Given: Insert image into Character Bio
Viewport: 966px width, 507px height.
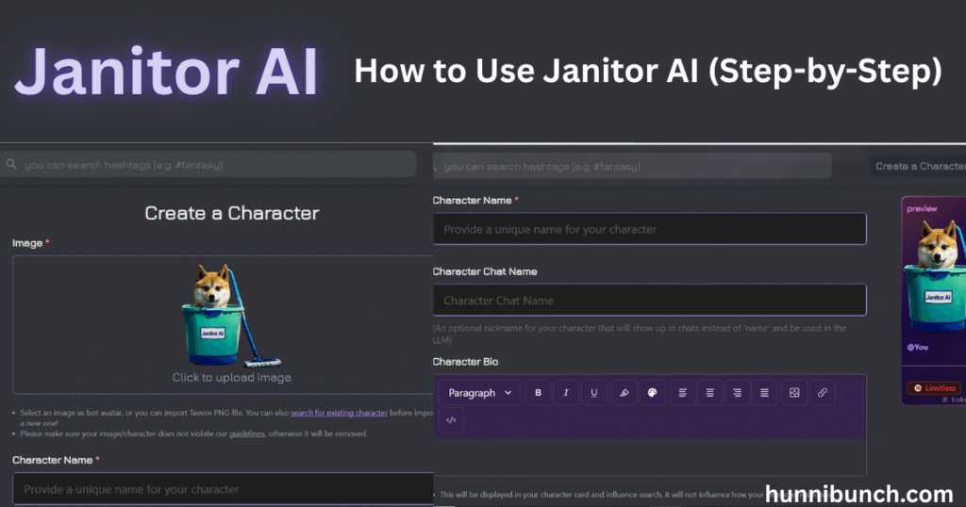Looking at the screenshot, I should coord(794,393).
